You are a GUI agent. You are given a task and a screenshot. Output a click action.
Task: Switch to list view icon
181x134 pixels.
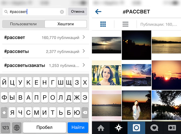point(125,24)
